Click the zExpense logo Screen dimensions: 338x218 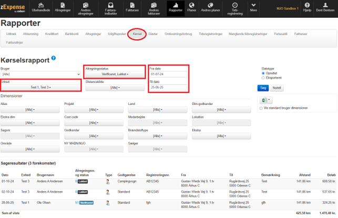click(13, 8)
